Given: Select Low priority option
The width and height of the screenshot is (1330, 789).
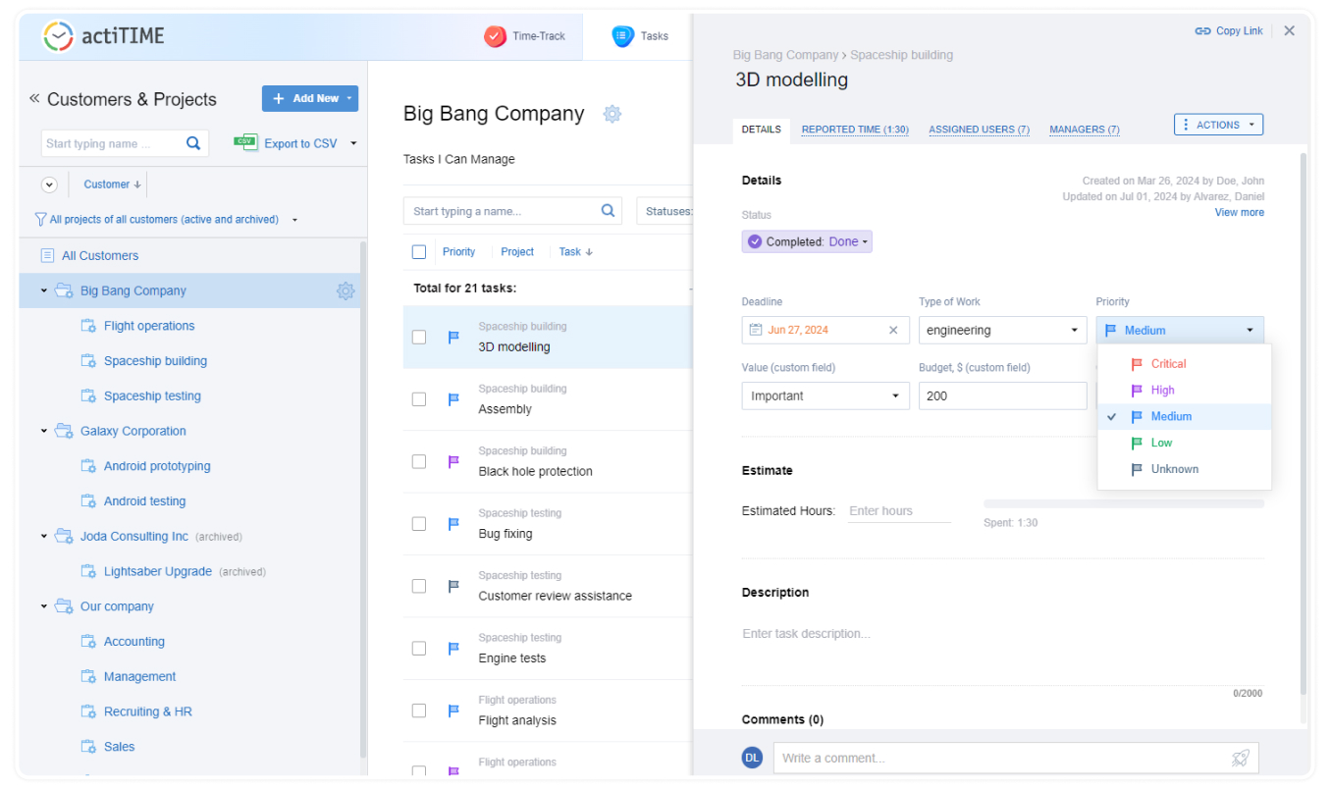Looking at the screenshot, I should pos(1184,443).
